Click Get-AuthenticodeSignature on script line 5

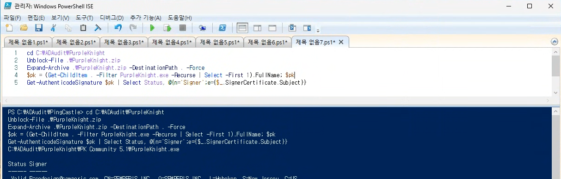pos(65,82)
